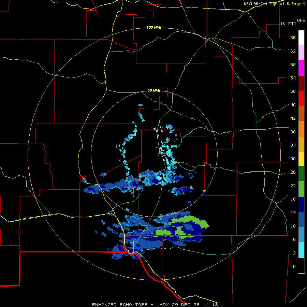Select the dark red legend band

pyautogui.click(x=301, y=83)
